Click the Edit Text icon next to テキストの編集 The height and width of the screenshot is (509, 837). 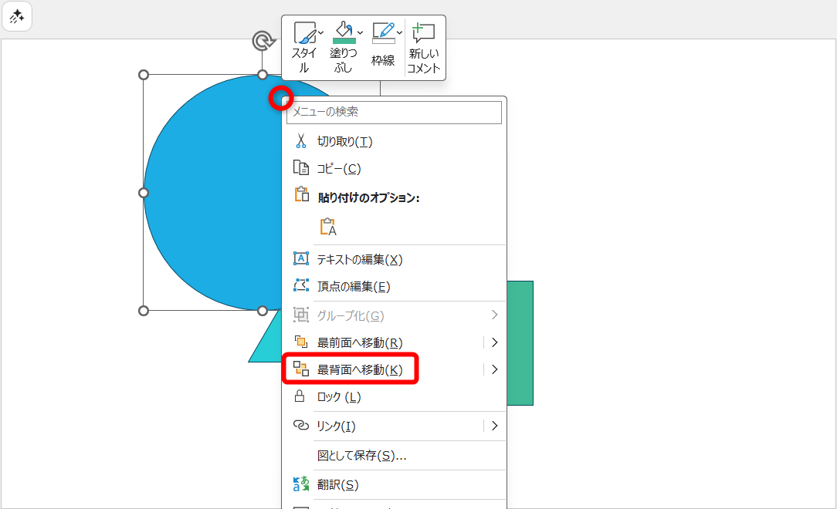(300, 258)
